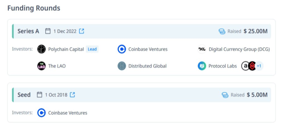Open Protocol Labs investor link
The image size is (281, 127).
[x=223, y=66]
